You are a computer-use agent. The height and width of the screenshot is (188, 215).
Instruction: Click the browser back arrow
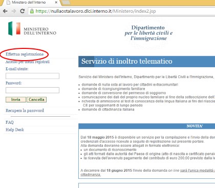pos(5,11)
